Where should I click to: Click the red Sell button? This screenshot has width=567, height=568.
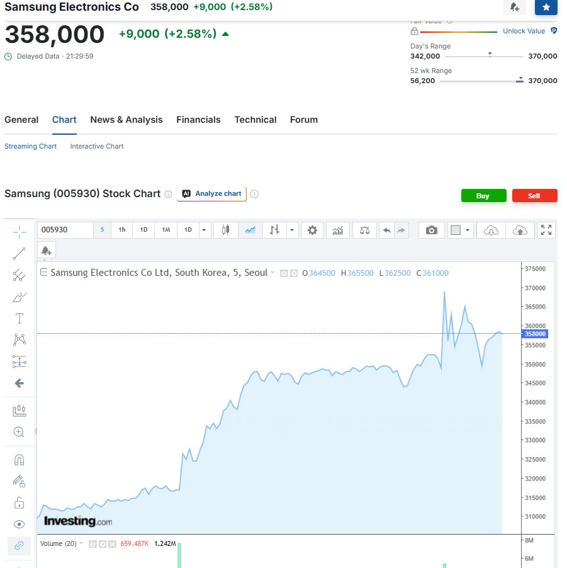pyautogui.click(x=534, y=196)
